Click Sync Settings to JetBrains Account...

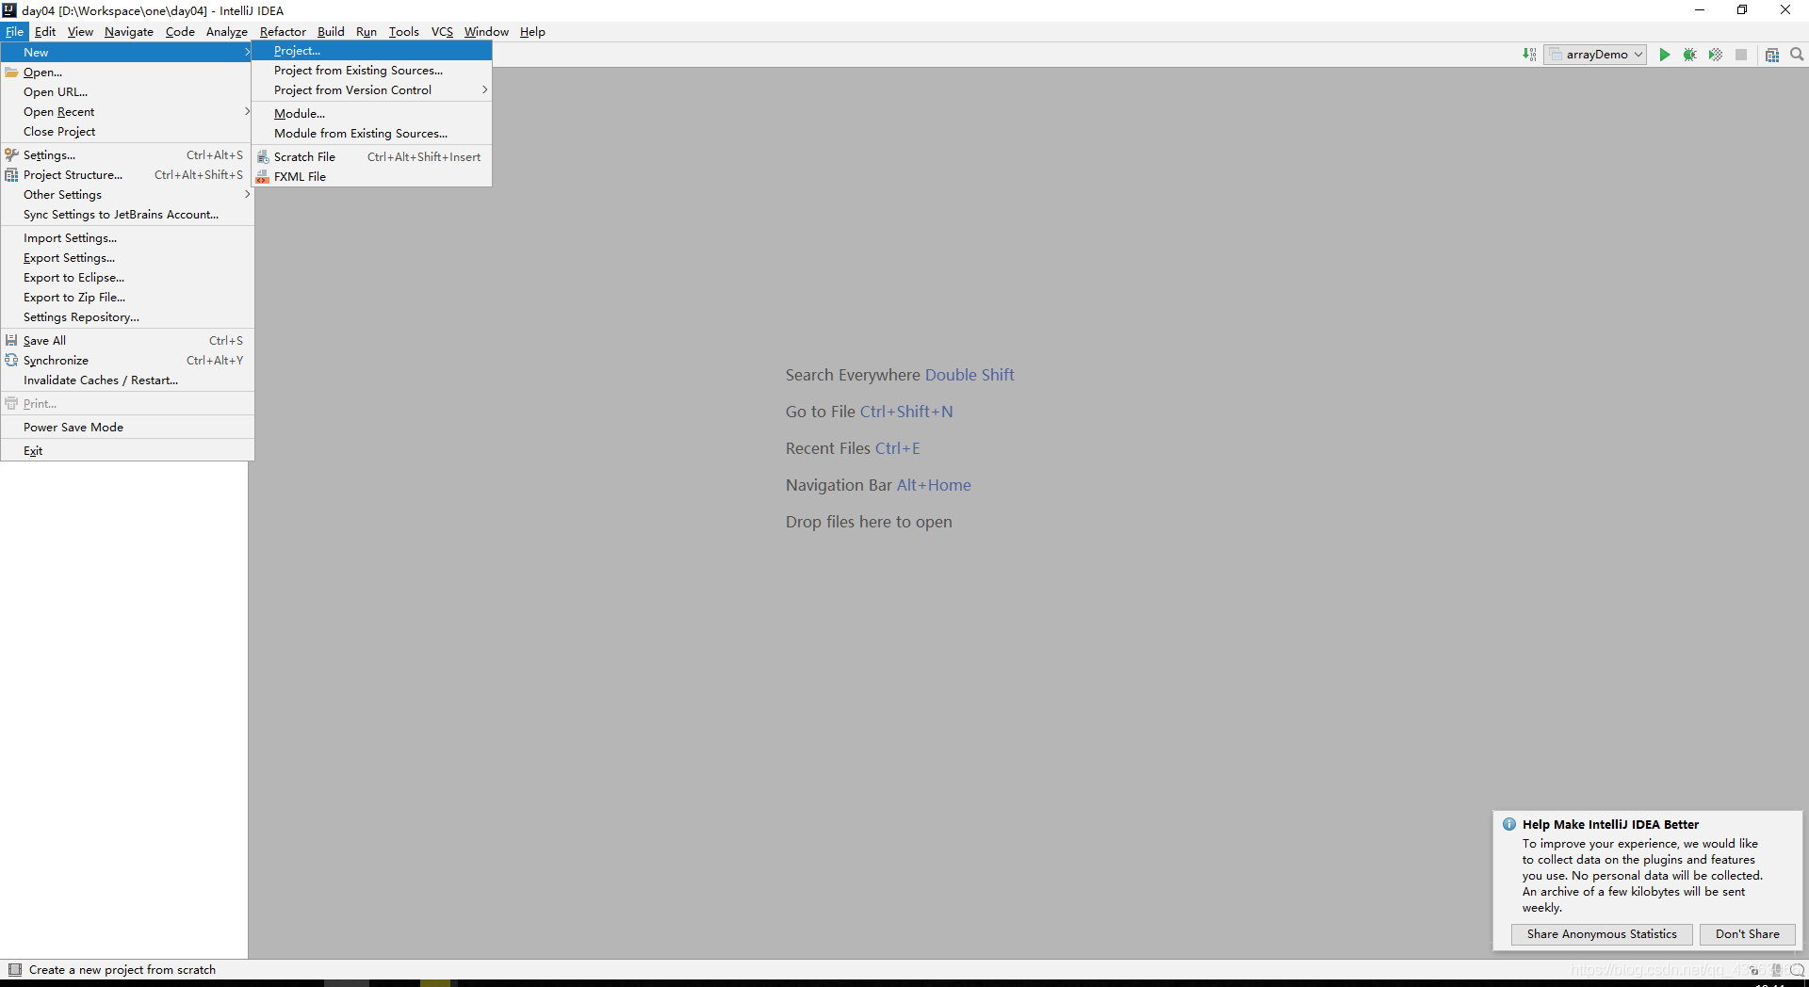[x=127, y=214]
